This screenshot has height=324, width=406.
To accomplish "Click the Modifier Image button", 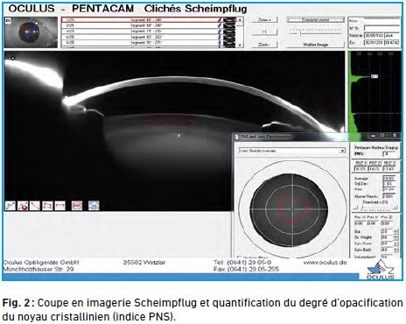I will [x=316, y=45].
